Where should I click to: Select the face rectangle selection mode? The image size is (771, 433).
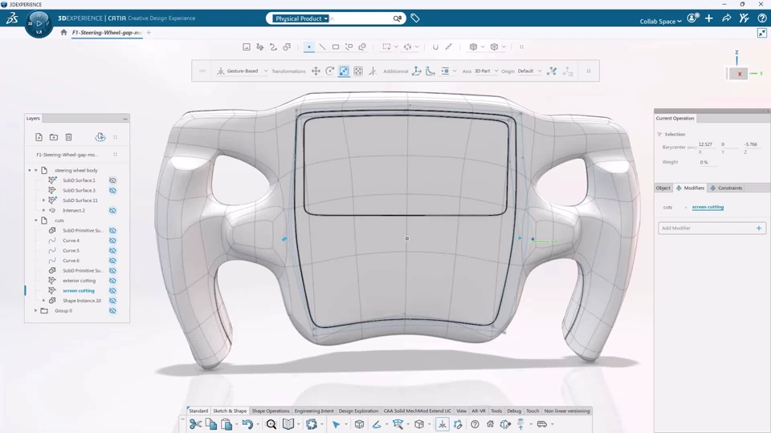[336, 47]
